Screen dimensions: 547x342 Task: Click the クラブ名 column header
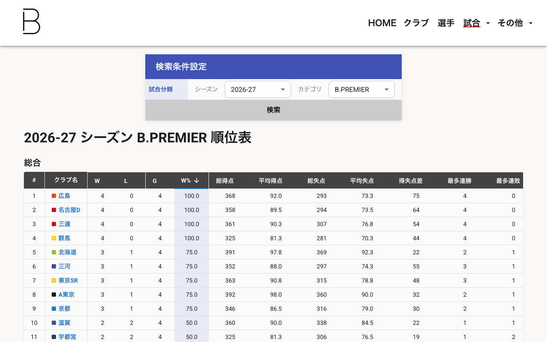[66, 180]
